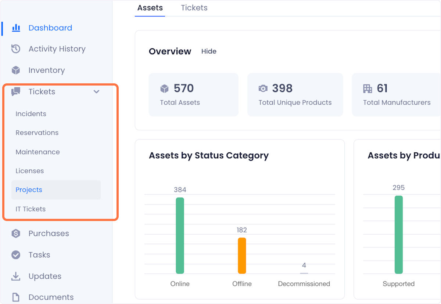Image resolution: width=441 pixels, height=304 pixels.
Task: Select Projects in the sidebar
Action: (56, 190)
